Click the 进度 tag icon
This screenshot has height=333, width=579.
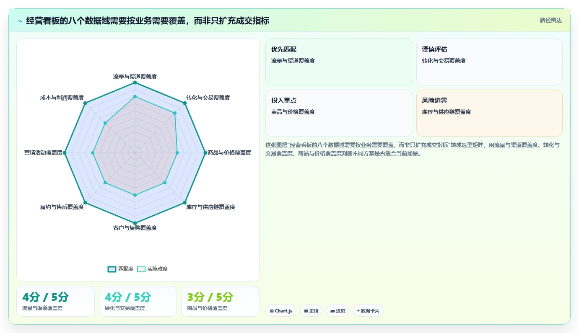pos(332,311)
